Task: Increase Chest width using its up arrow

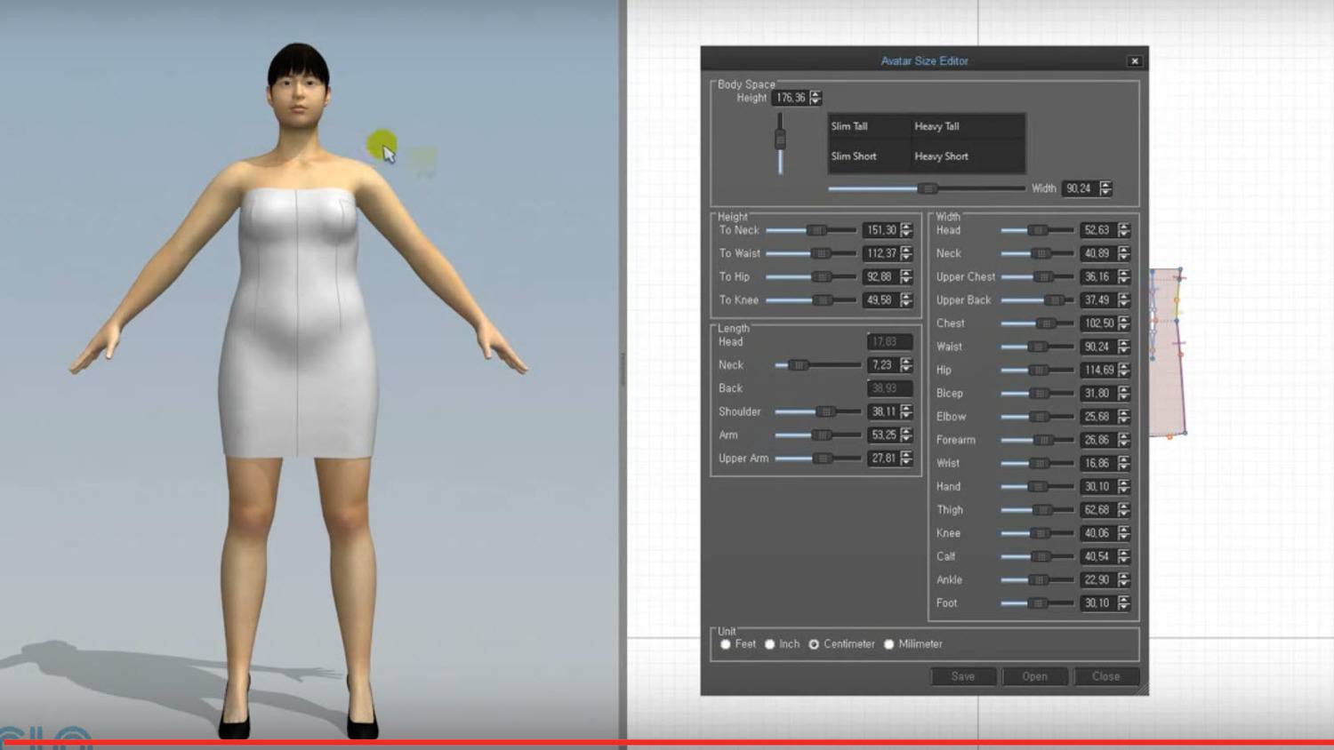Action: [1124, 320]
